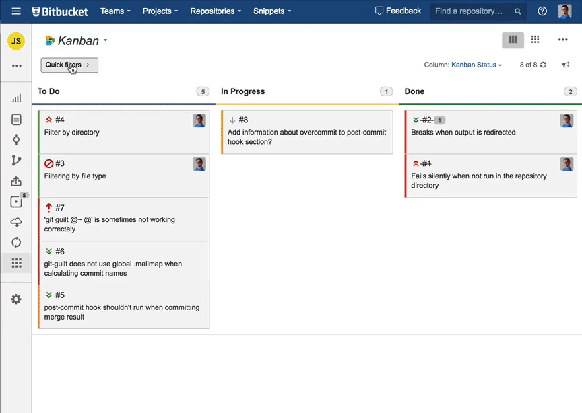Open the sidebar three-dots actions menu
The width and height of the screenshot is (582, 413).
pyautogui.click(x=17, y=66)
